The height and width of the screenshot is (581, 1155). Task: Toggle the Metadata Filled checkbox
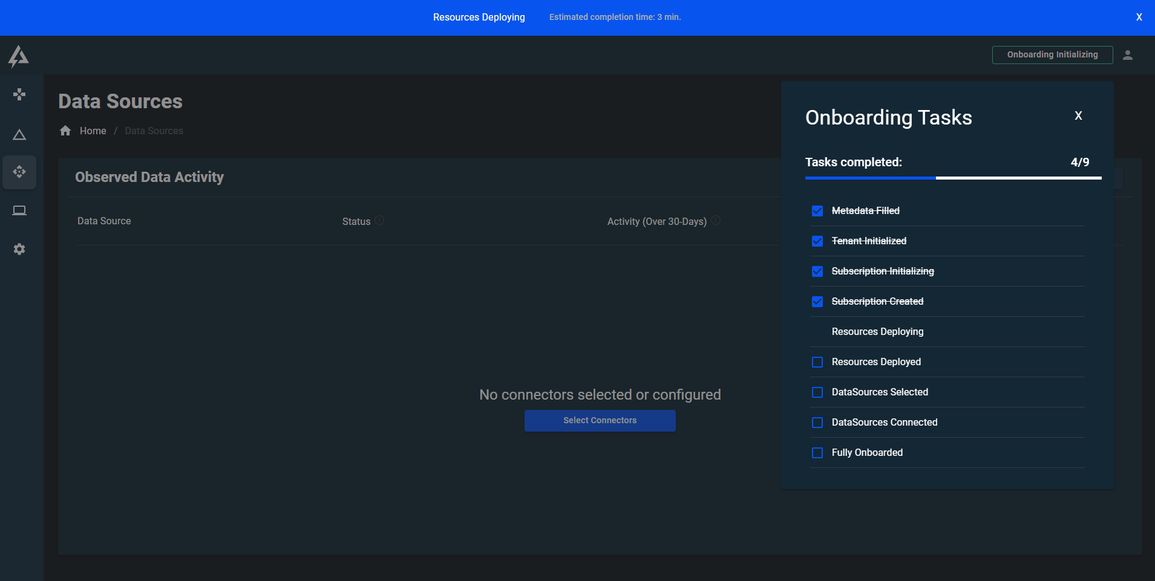pyautogui.click(x=817, y=211)
